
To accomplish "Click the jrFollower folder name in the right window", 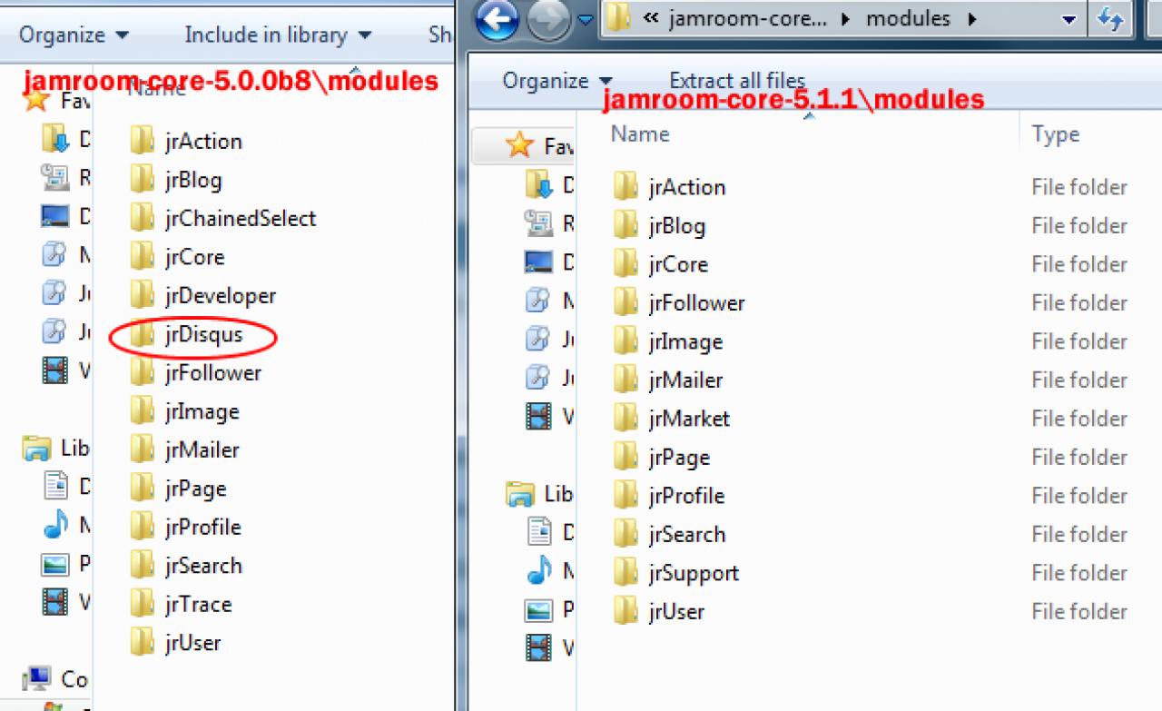I will tap(696, 302).
